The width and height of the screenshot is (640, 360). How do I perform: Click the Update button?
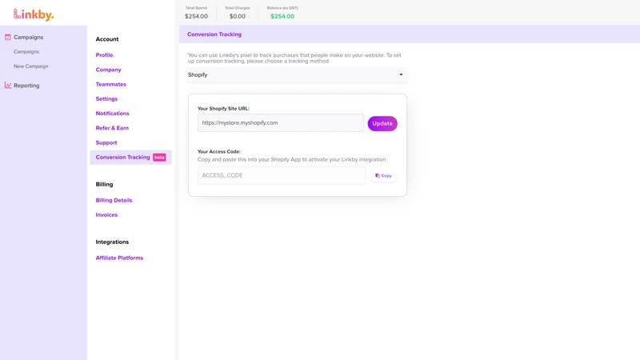382,123
